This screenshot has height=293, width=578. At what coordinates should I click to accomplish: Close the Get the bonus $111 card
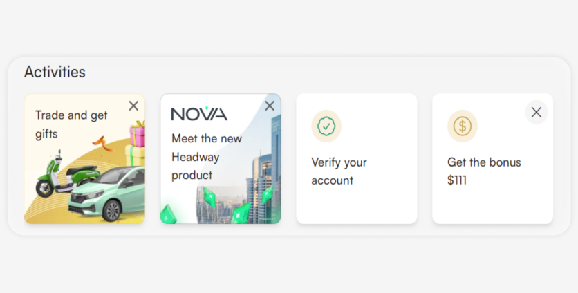(536, 112)
